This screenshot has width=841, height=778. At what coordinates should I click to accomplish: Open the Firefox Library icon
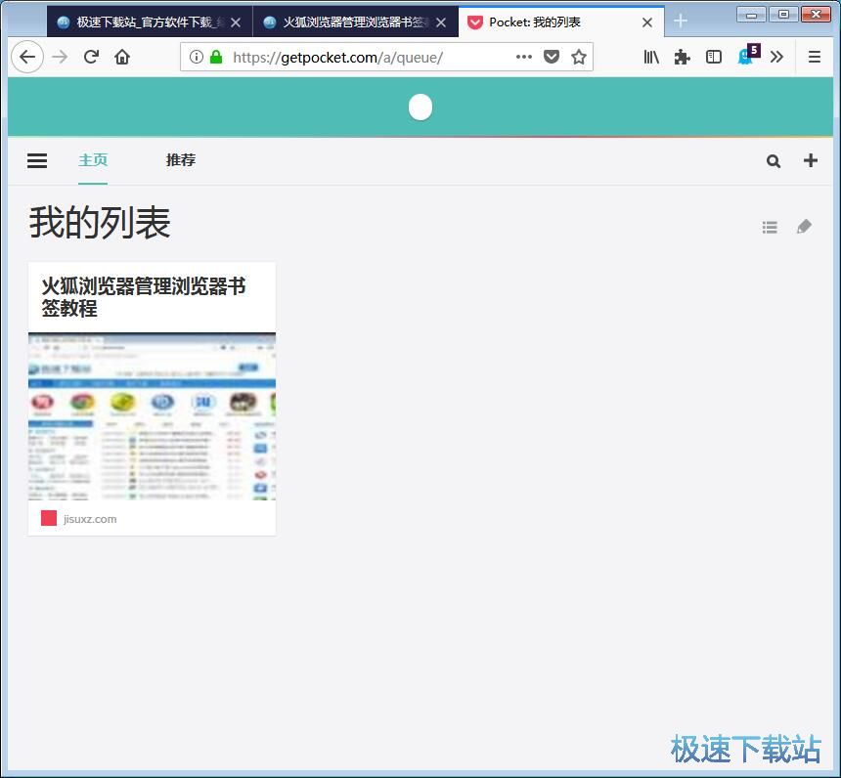point(651,57)
